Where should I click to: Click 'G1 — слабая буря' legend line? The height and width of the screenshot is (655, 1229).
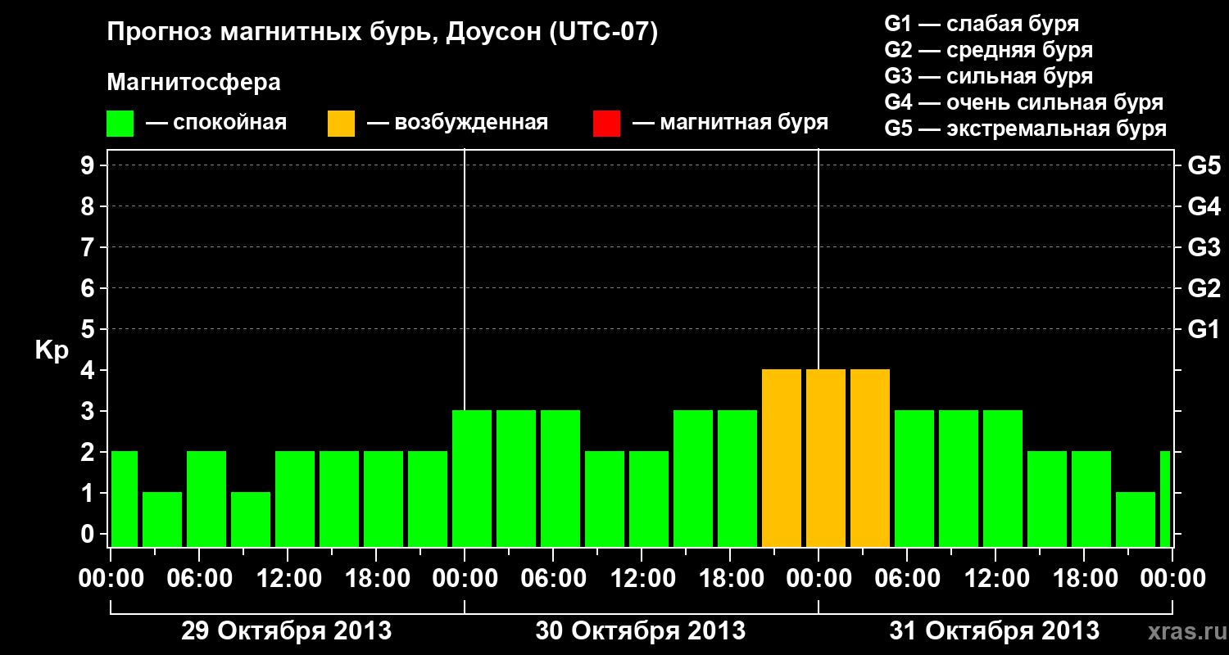pyautogui.click(x=982, y=24)
